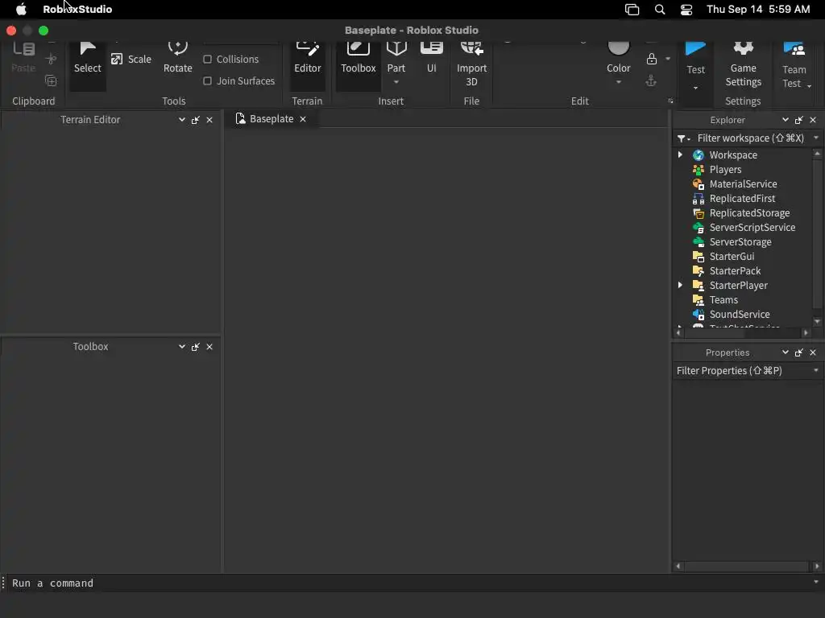Expand the StarterPlayer tree node
Image resolution: width=825 pixels, height=618 pixels.
click(x=680, y=285)
